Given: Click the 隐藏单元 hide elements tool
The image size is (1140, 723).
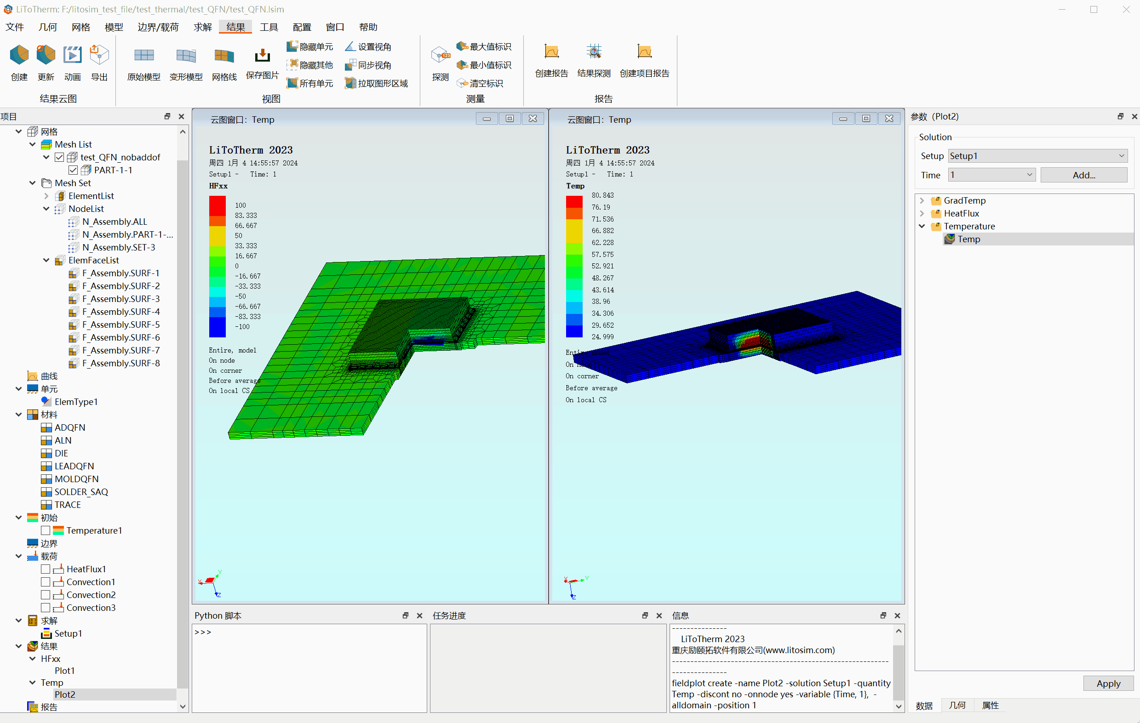Looking at the screenshot, I should 292,46.
